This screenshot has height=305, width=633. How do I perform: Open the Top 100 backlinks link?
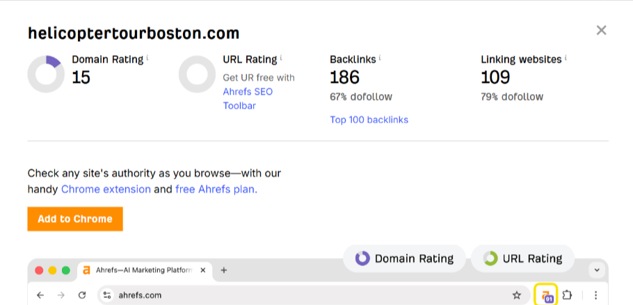369,120
